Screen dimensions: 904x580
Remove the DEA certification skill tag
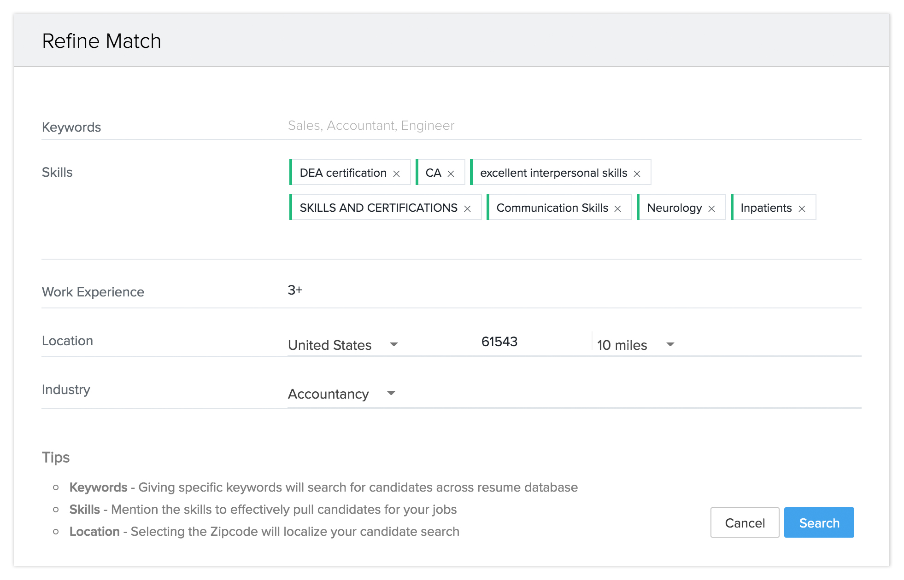tap(396, 174)
